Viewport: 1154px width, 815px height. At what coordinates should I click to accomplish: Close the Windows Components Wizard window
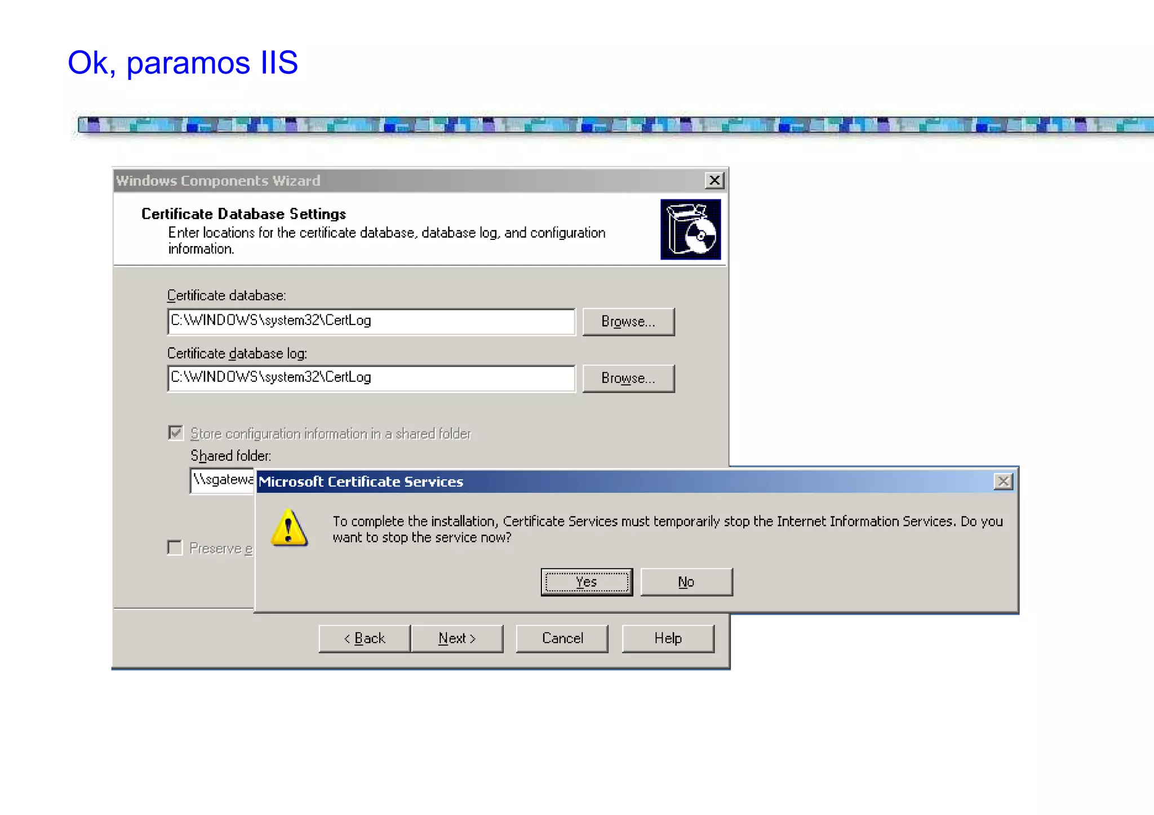pos(714,180)
